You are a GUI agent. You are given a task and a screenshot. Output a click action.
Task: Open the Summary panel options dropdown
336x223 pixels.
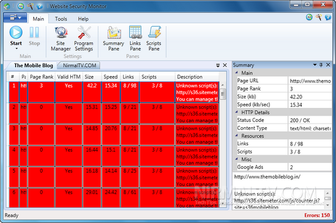coord(315,65)
